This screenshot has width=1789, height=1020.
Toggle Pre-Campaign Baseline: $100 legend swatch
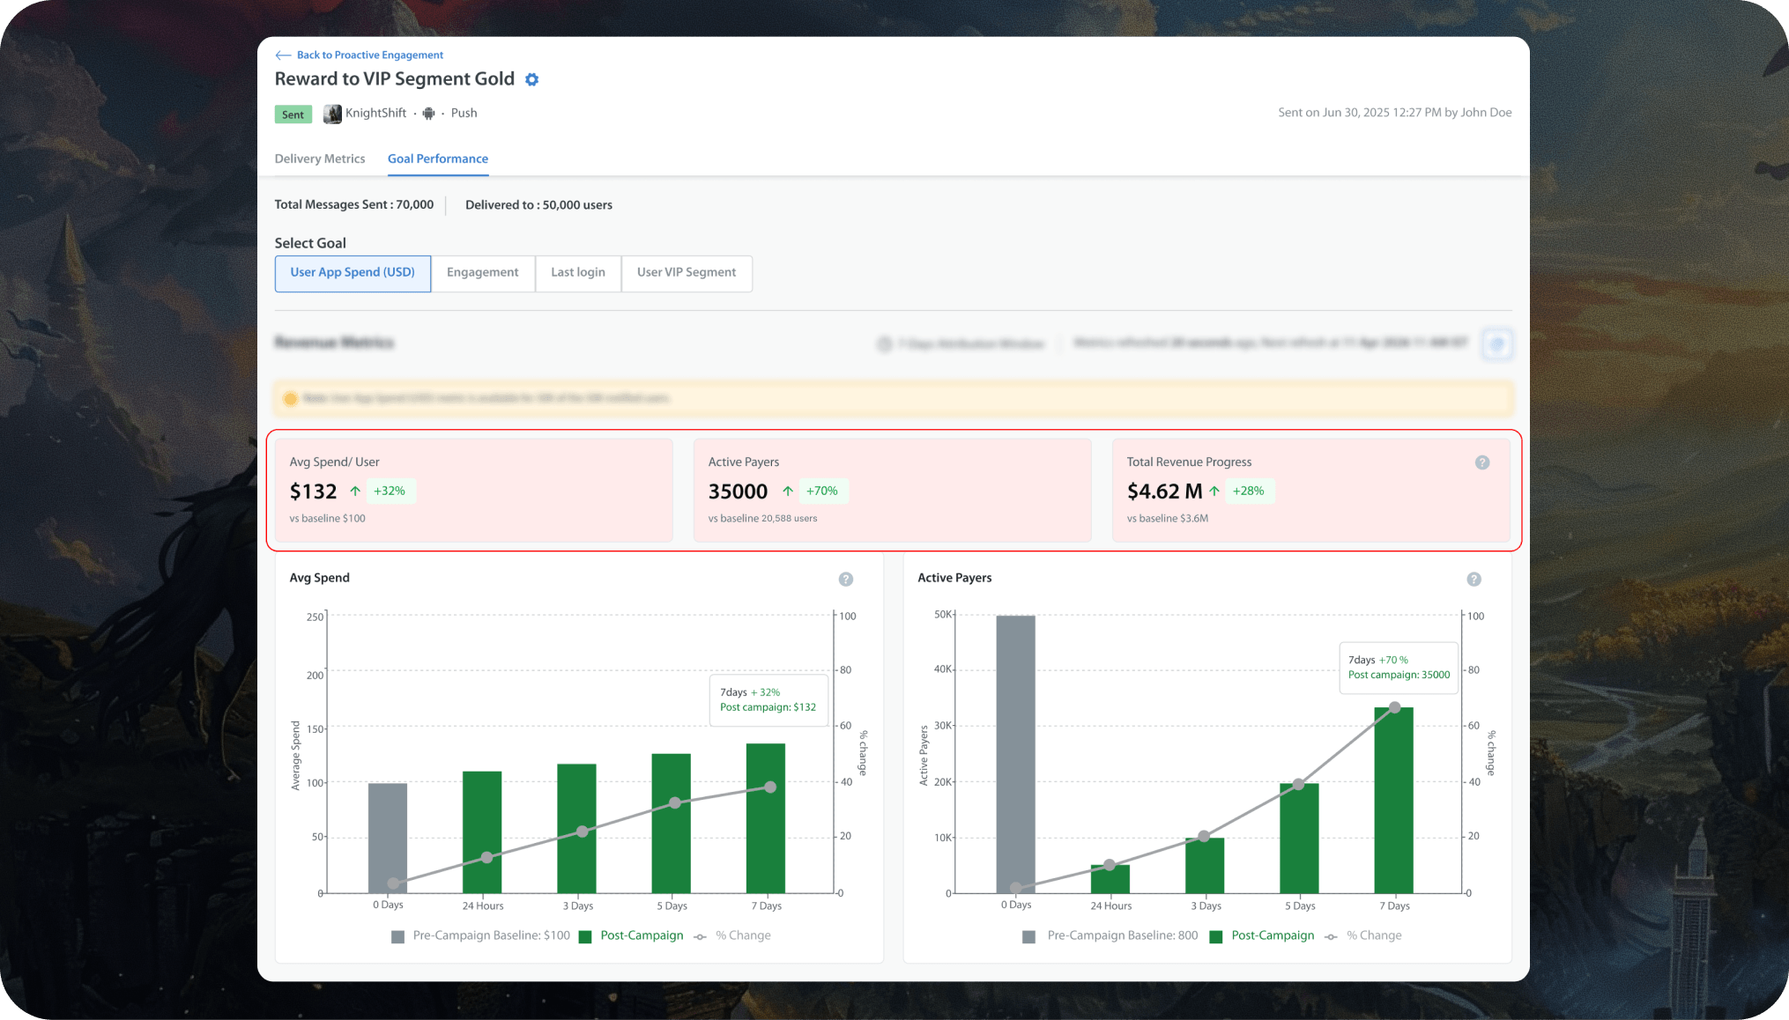[x=398, y=936]
